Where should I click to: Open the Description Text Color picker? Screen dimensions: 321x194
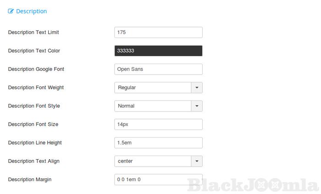(158, 51)
